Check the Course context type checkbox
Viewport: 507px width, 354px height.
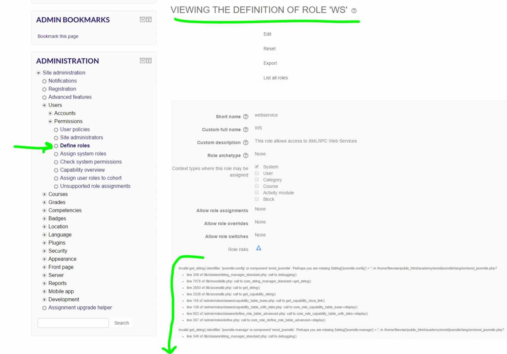coord(257,186)
